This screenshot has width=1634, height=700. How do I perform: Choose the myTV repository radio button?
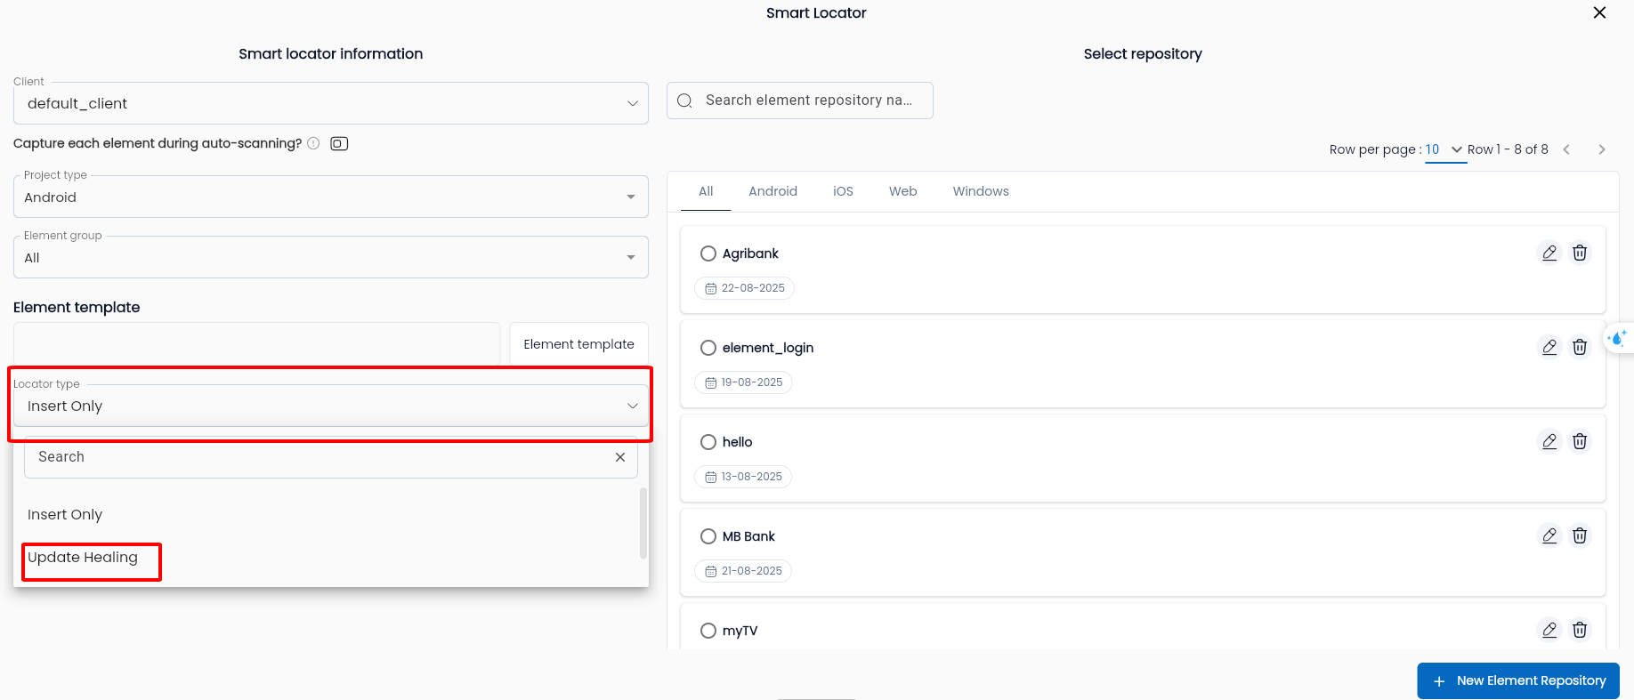coord(708,632)
